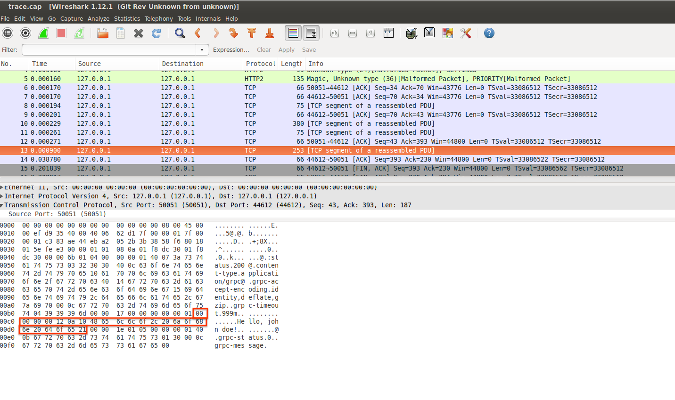This screenshot has width=675, height=400.
Task: Open the Internals menu
Action: click(208, 19)
